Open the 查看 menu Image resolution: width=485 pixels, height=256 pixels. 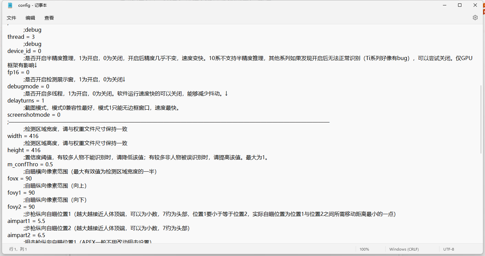click(49, 18)
